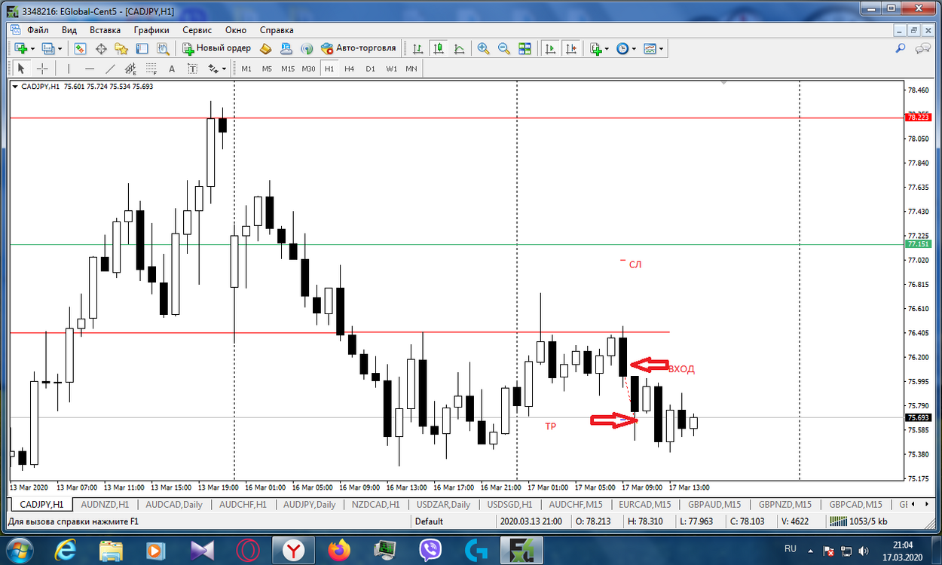Show previous chart tabs with left arrow
The image size is (942, 565).
(x=913, y=504)
